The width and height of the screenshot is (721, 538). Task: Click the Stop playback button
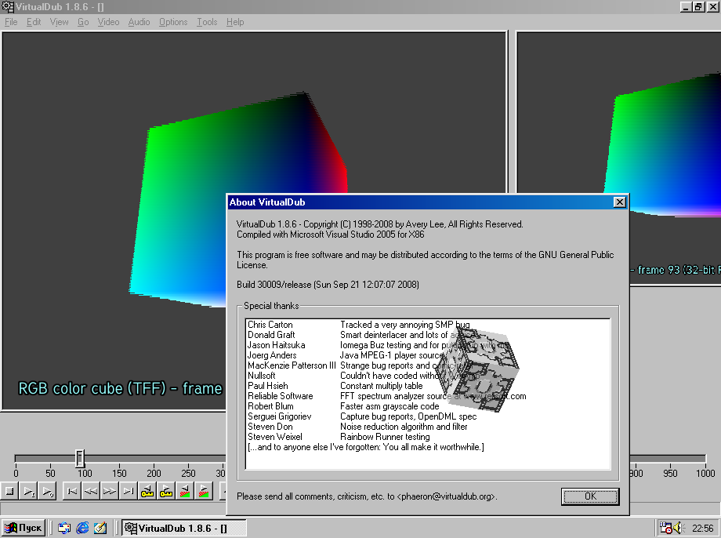(x=9, y=492)
